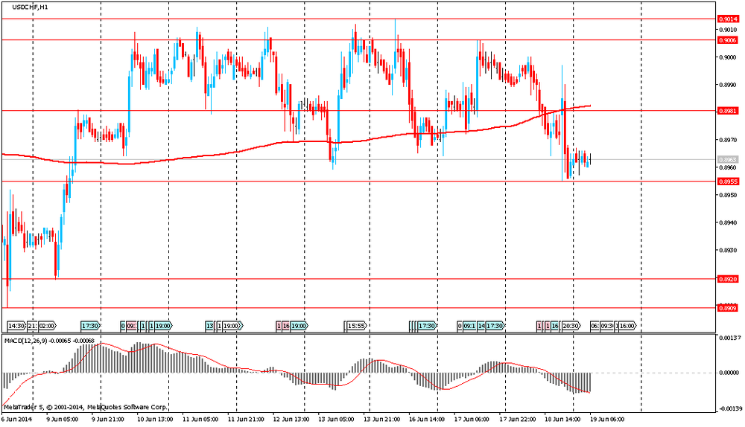Viewport: 745px width, 427px height.
Task: Click the 9 Jun 21:00 time label
Action: [108, 420]
